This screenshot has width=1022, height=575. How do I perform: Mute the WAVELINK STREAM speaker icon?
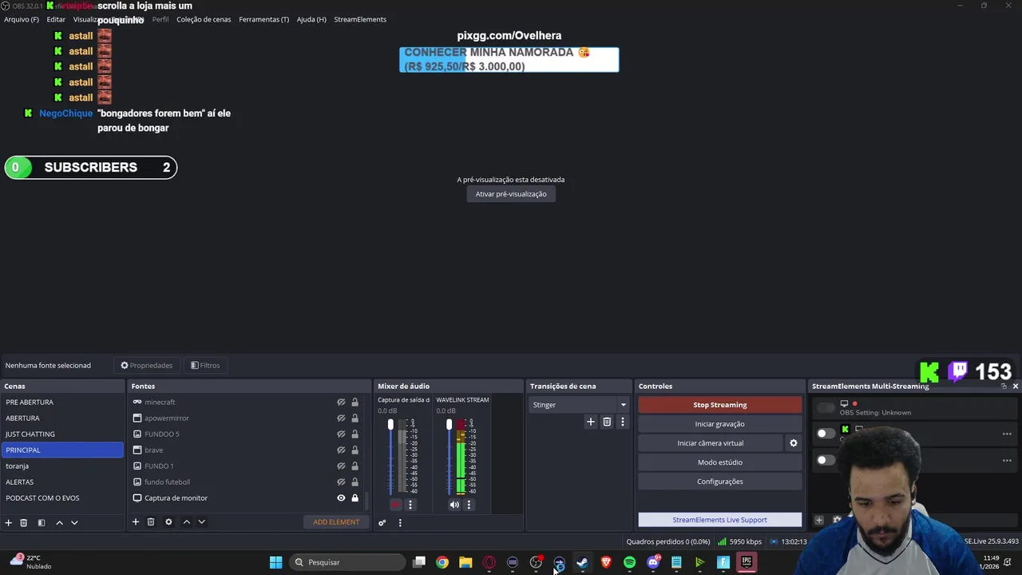coord(454,505)
